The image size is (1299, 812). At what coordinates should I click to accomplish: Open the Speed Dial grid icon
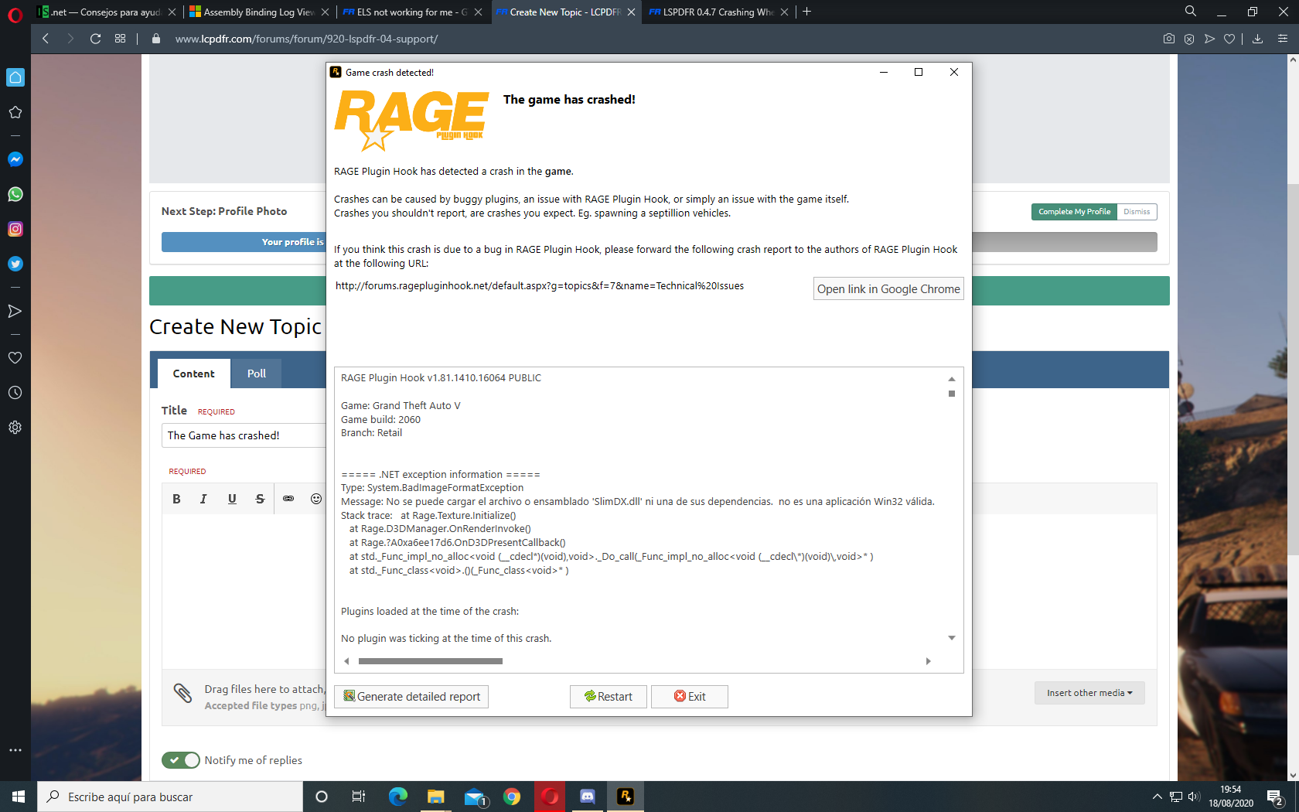click(x=120, y=39)
